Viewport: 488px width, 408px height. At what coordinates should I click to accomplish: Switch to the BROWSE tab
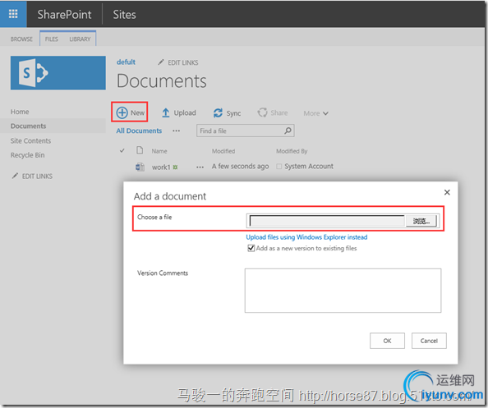21,39
